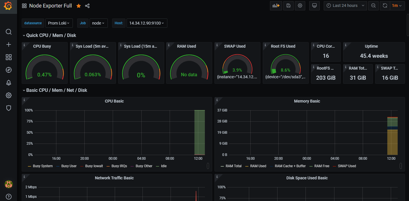409x201 pixels.
Task: Click the 16 GiB SWAP total value
Action: [x=390, y=78]
